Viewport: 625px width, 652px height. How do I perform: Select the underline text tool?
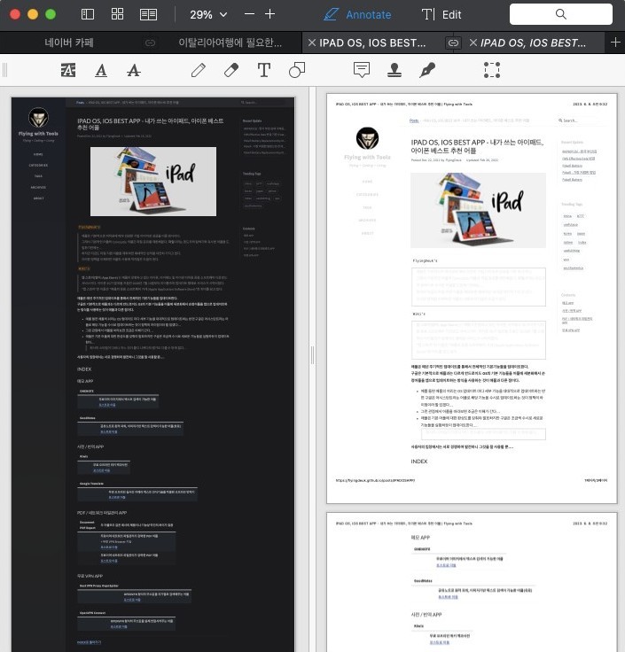pos(101,70)
